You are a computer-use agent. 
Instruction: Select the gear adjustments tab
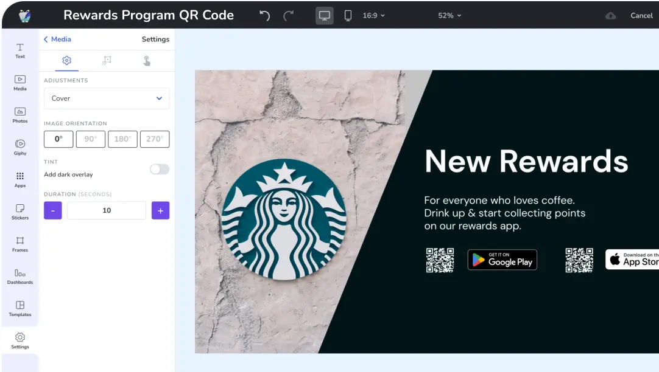click(67, 61)
